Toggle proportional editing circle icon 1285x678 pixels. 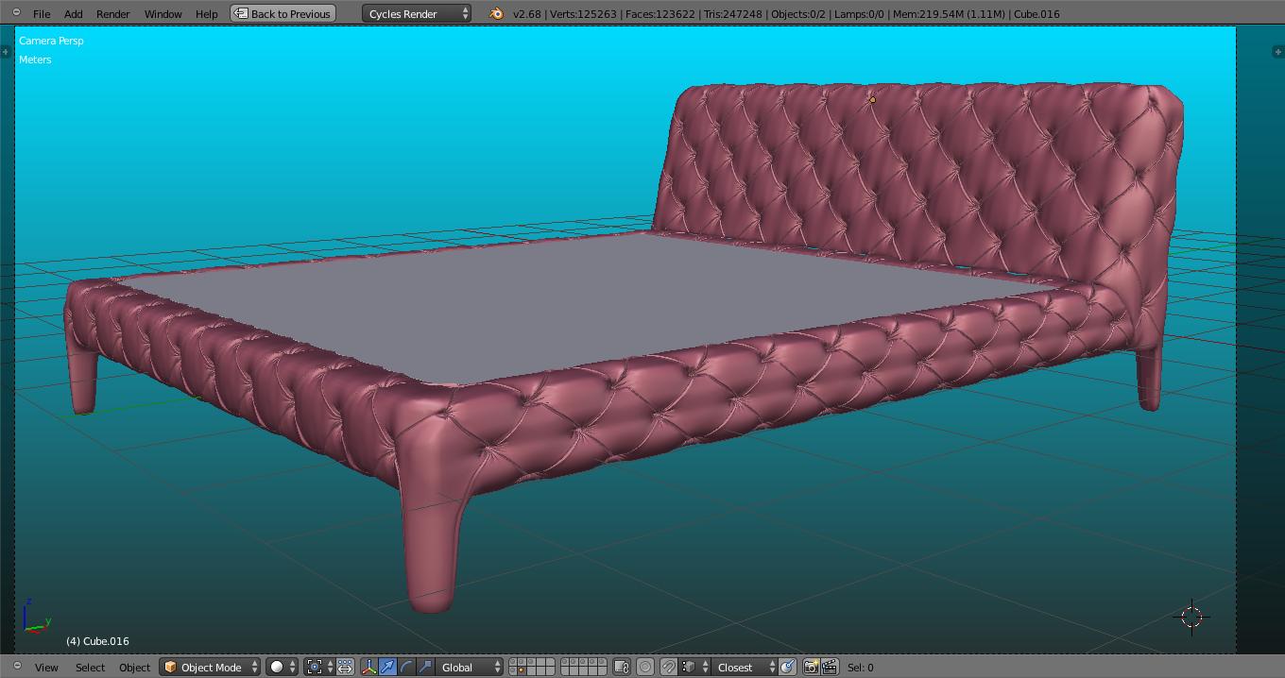[x=645, y=667]
